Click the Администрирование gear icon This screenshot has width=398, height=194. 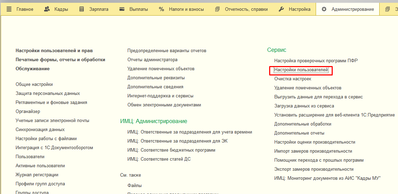(324, 9)
